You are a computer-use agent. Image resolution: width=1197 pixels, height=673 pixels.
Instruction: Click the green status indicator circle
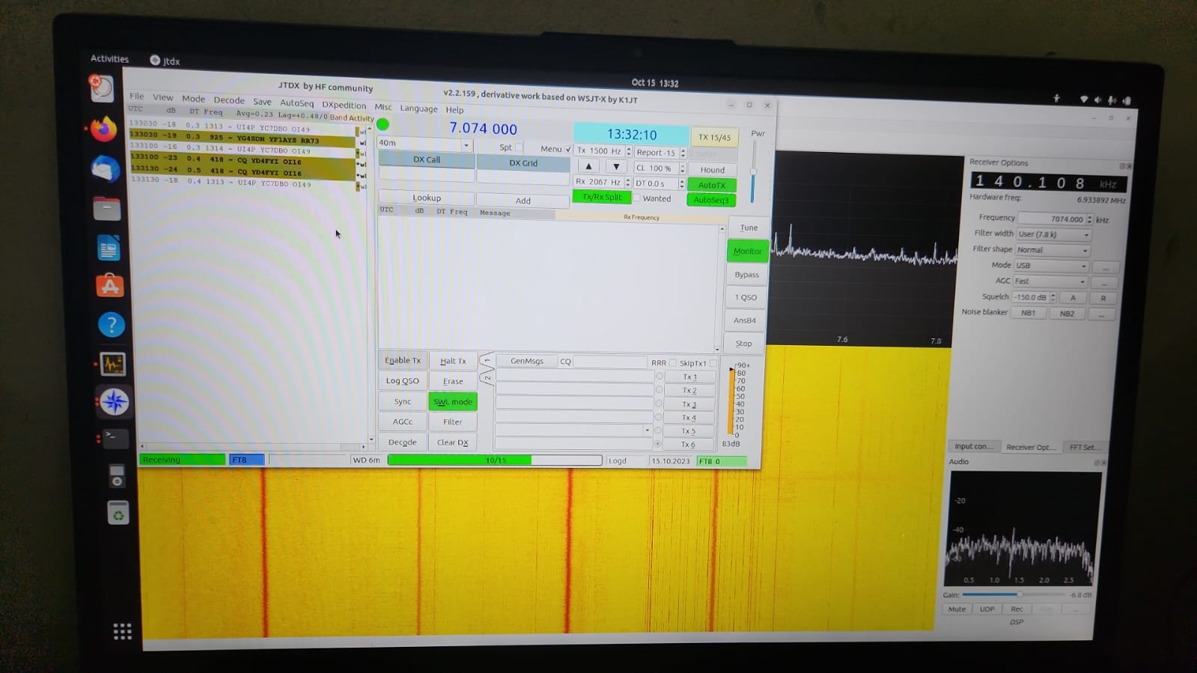pos(383,124)
